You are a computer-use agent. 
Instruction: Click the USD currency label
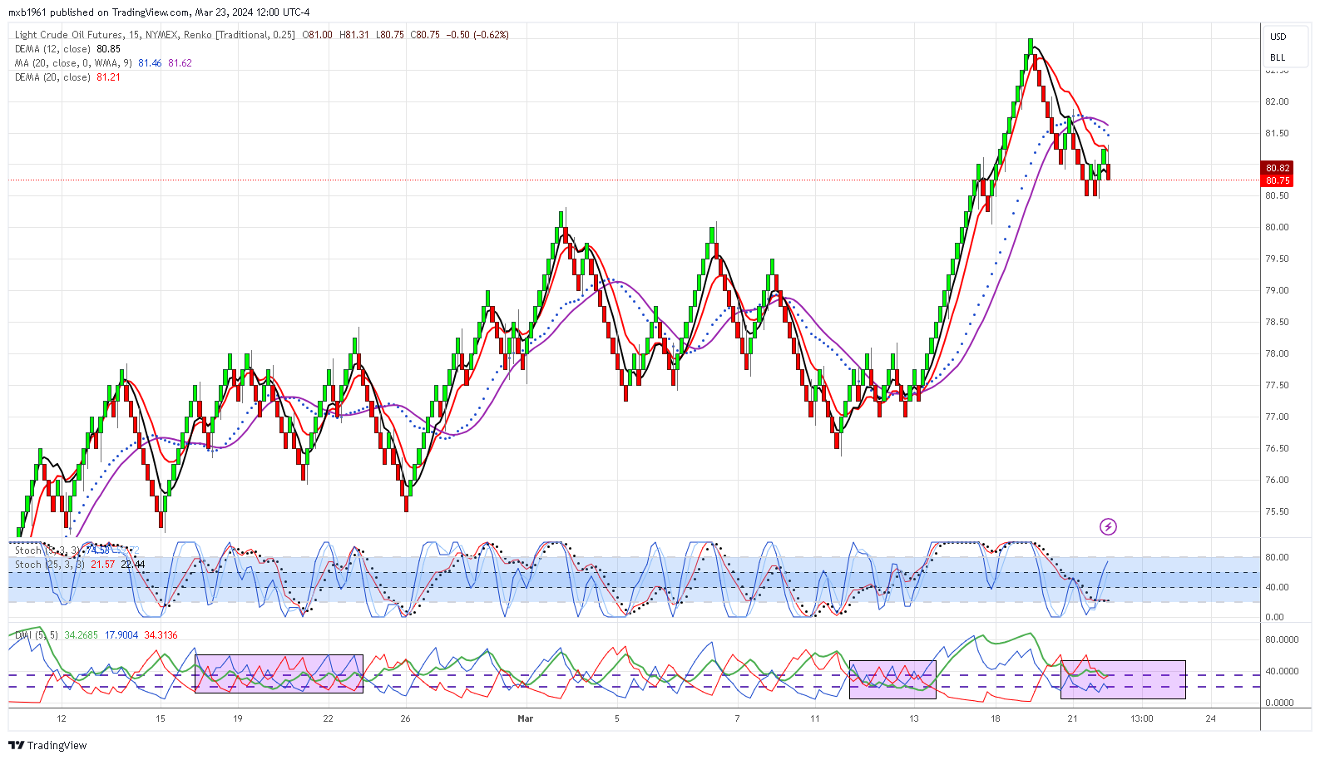pyautogui.click(x=1278, y=37)
